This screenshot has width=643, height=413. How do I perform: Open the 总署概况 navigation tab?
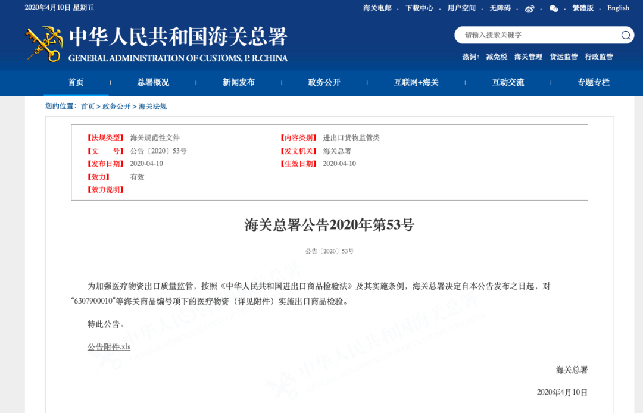pos(153,83)
